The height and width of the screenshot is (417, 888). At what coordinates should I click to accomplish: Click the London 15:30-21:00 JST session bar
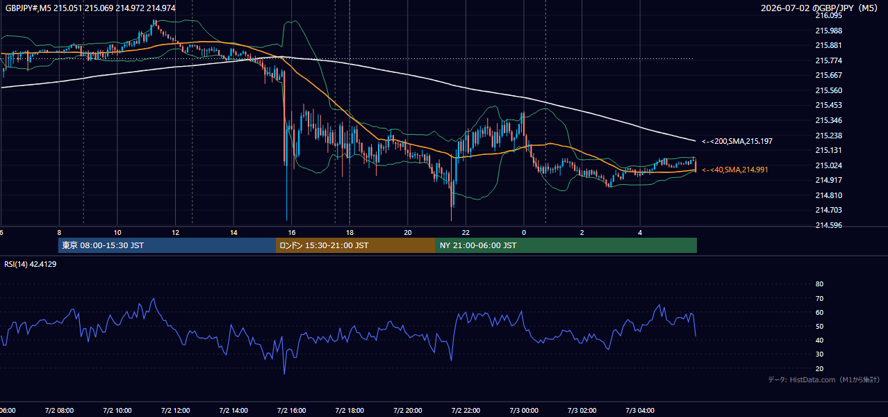(356, 245)
